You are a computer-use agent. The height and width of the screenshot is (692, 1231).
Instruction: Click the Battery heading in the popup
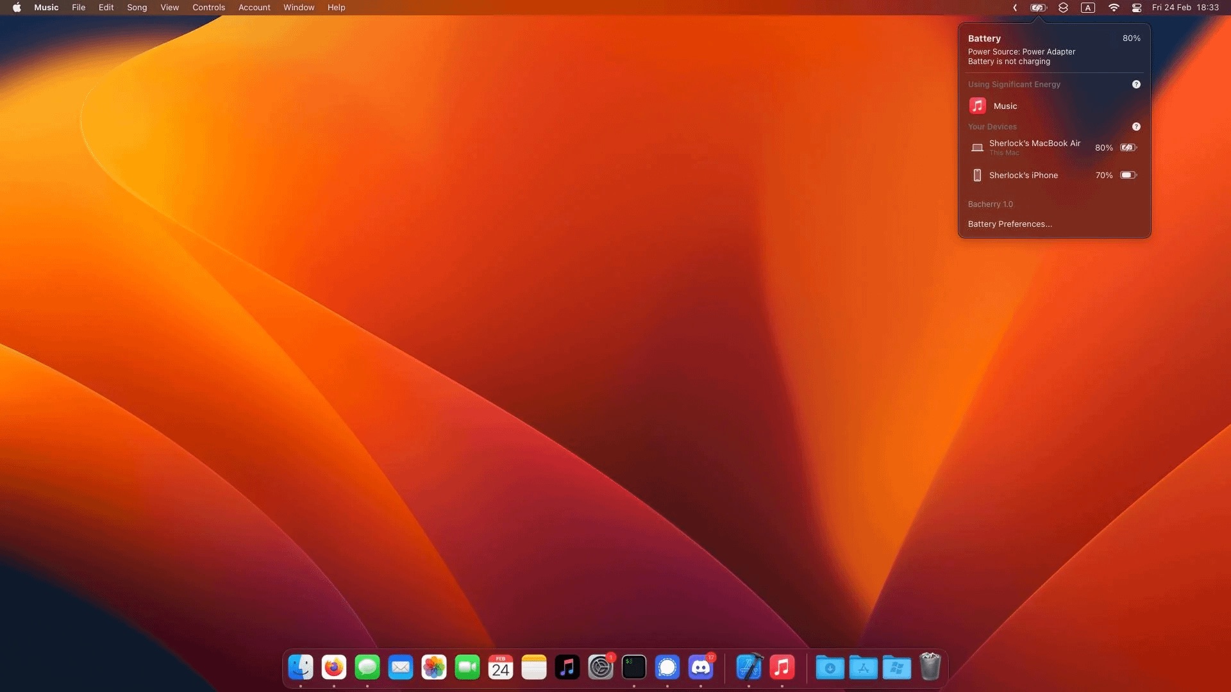tap(984, 38)
